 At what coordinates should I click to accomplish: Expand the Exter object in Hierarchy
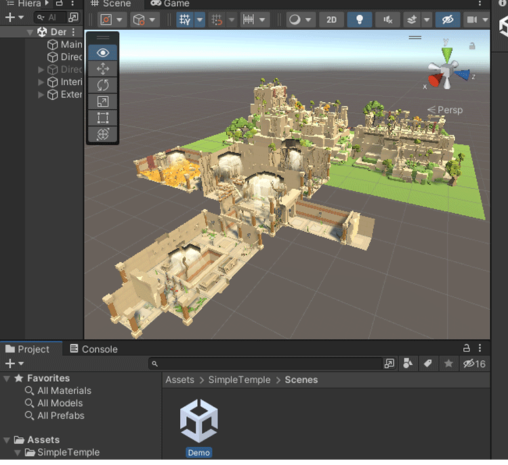(x=41, y=95)
